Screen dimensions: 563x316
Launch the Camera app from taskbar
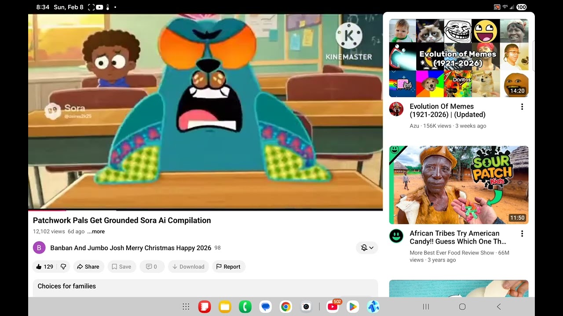306,307
